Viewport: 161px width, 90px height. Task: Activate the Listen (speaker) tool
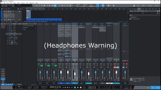click(x=55, y=5)
